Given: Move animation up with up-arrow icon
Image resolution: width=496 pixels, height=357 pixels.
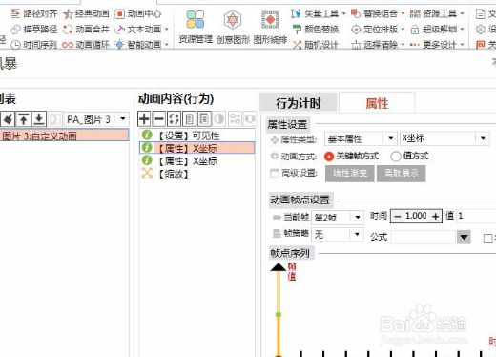Looking at the screenshot, I should coord(23,119).
